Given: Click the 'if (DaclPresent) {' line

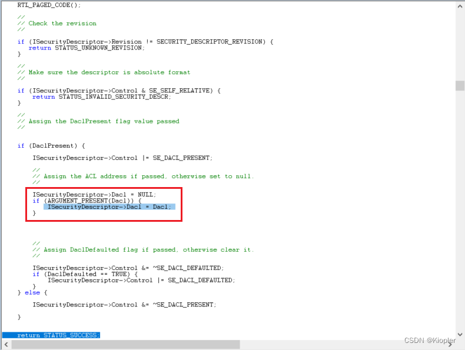Looking at the screenshot, I should coord(51,146).
